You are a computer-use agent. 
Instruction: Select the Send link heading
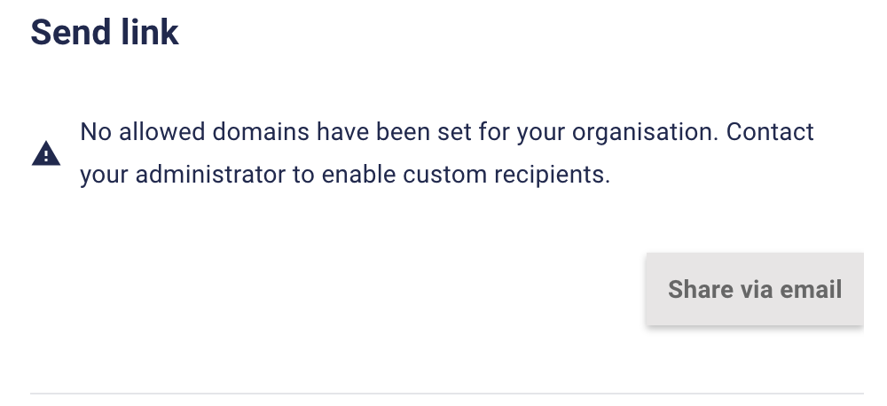(x=105, y=32)
